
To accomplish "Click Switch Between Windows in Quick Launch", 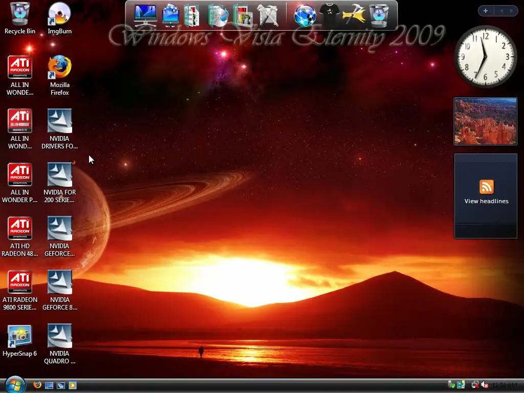I will coord(61,385).
